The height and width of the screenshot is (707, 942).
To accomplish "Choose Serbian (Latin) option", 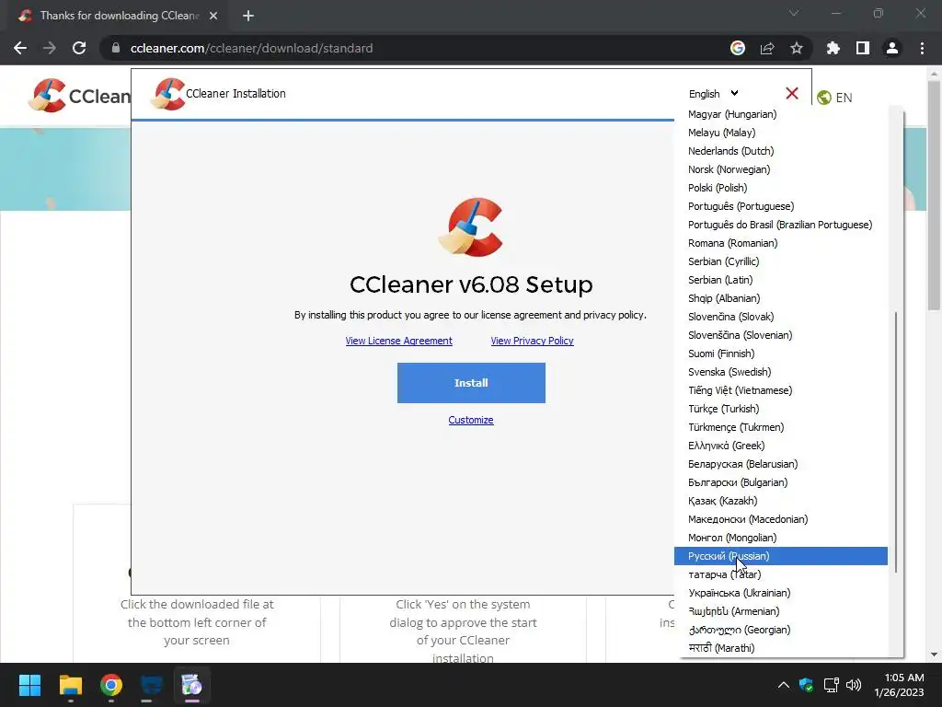I will click(x=780, y=280).
